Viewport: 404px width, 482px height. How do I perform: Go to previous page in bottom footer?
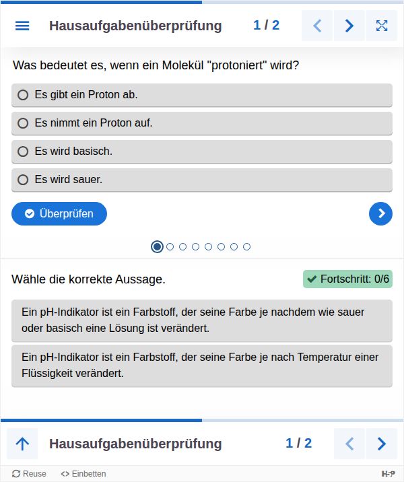(349, 444)
